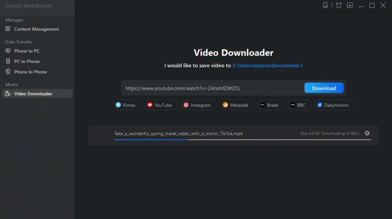Click the Instagram logo icon

point(186,105)
